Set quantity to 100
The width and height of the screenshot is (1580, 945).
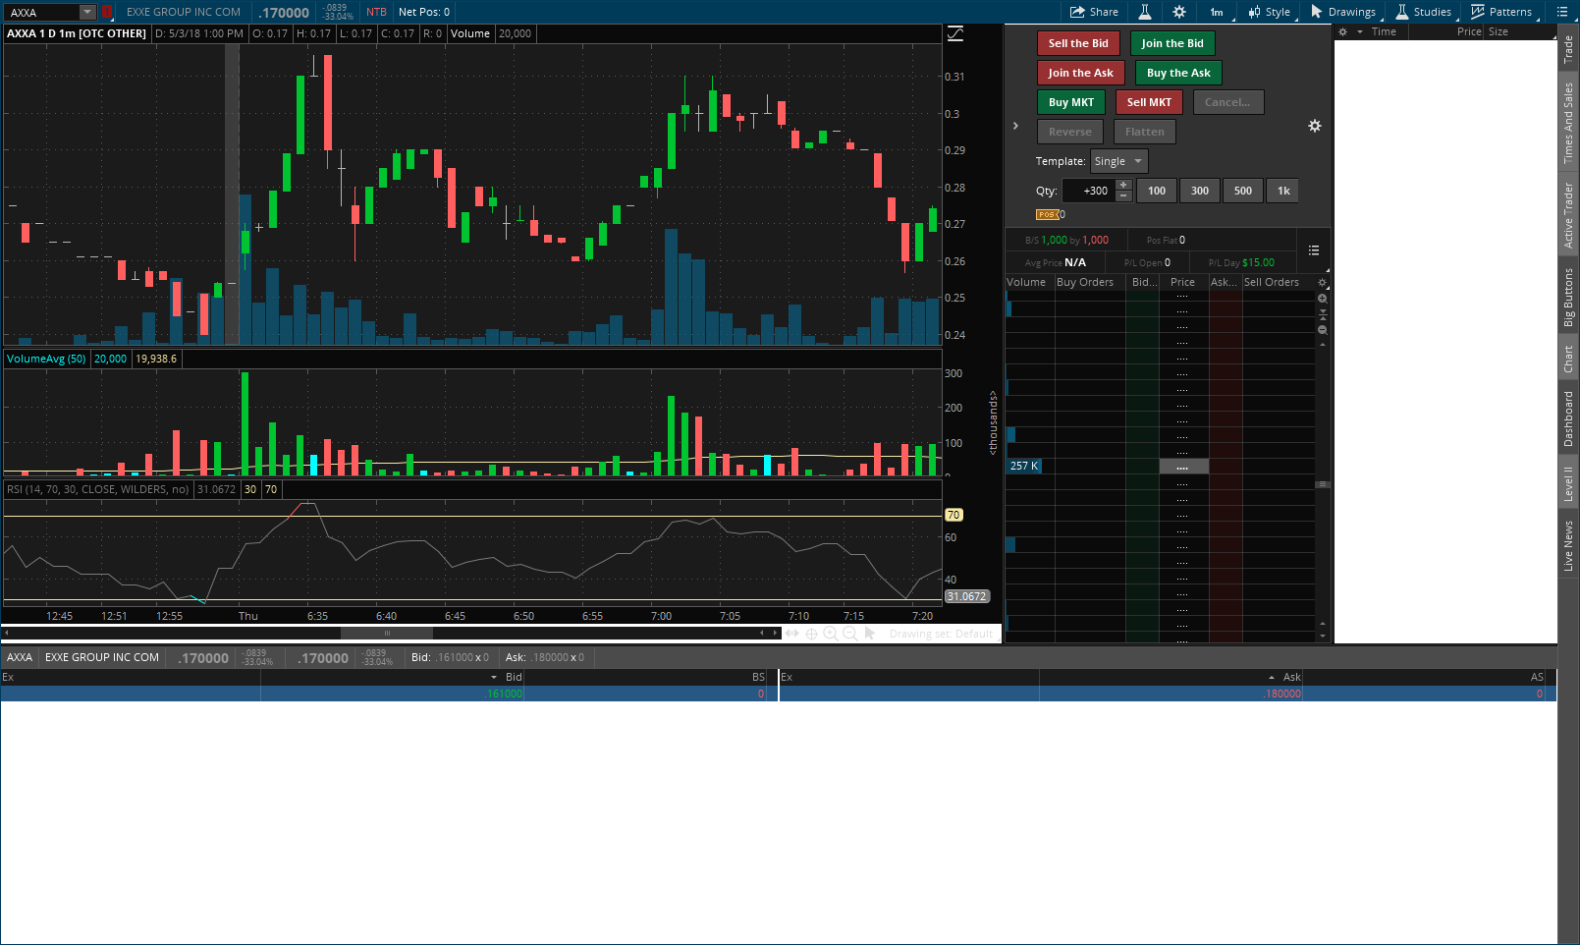click(x=1157, y=191)
